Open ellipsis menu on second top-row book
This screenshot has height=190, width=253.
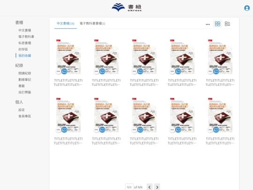[x=96, y=71]
